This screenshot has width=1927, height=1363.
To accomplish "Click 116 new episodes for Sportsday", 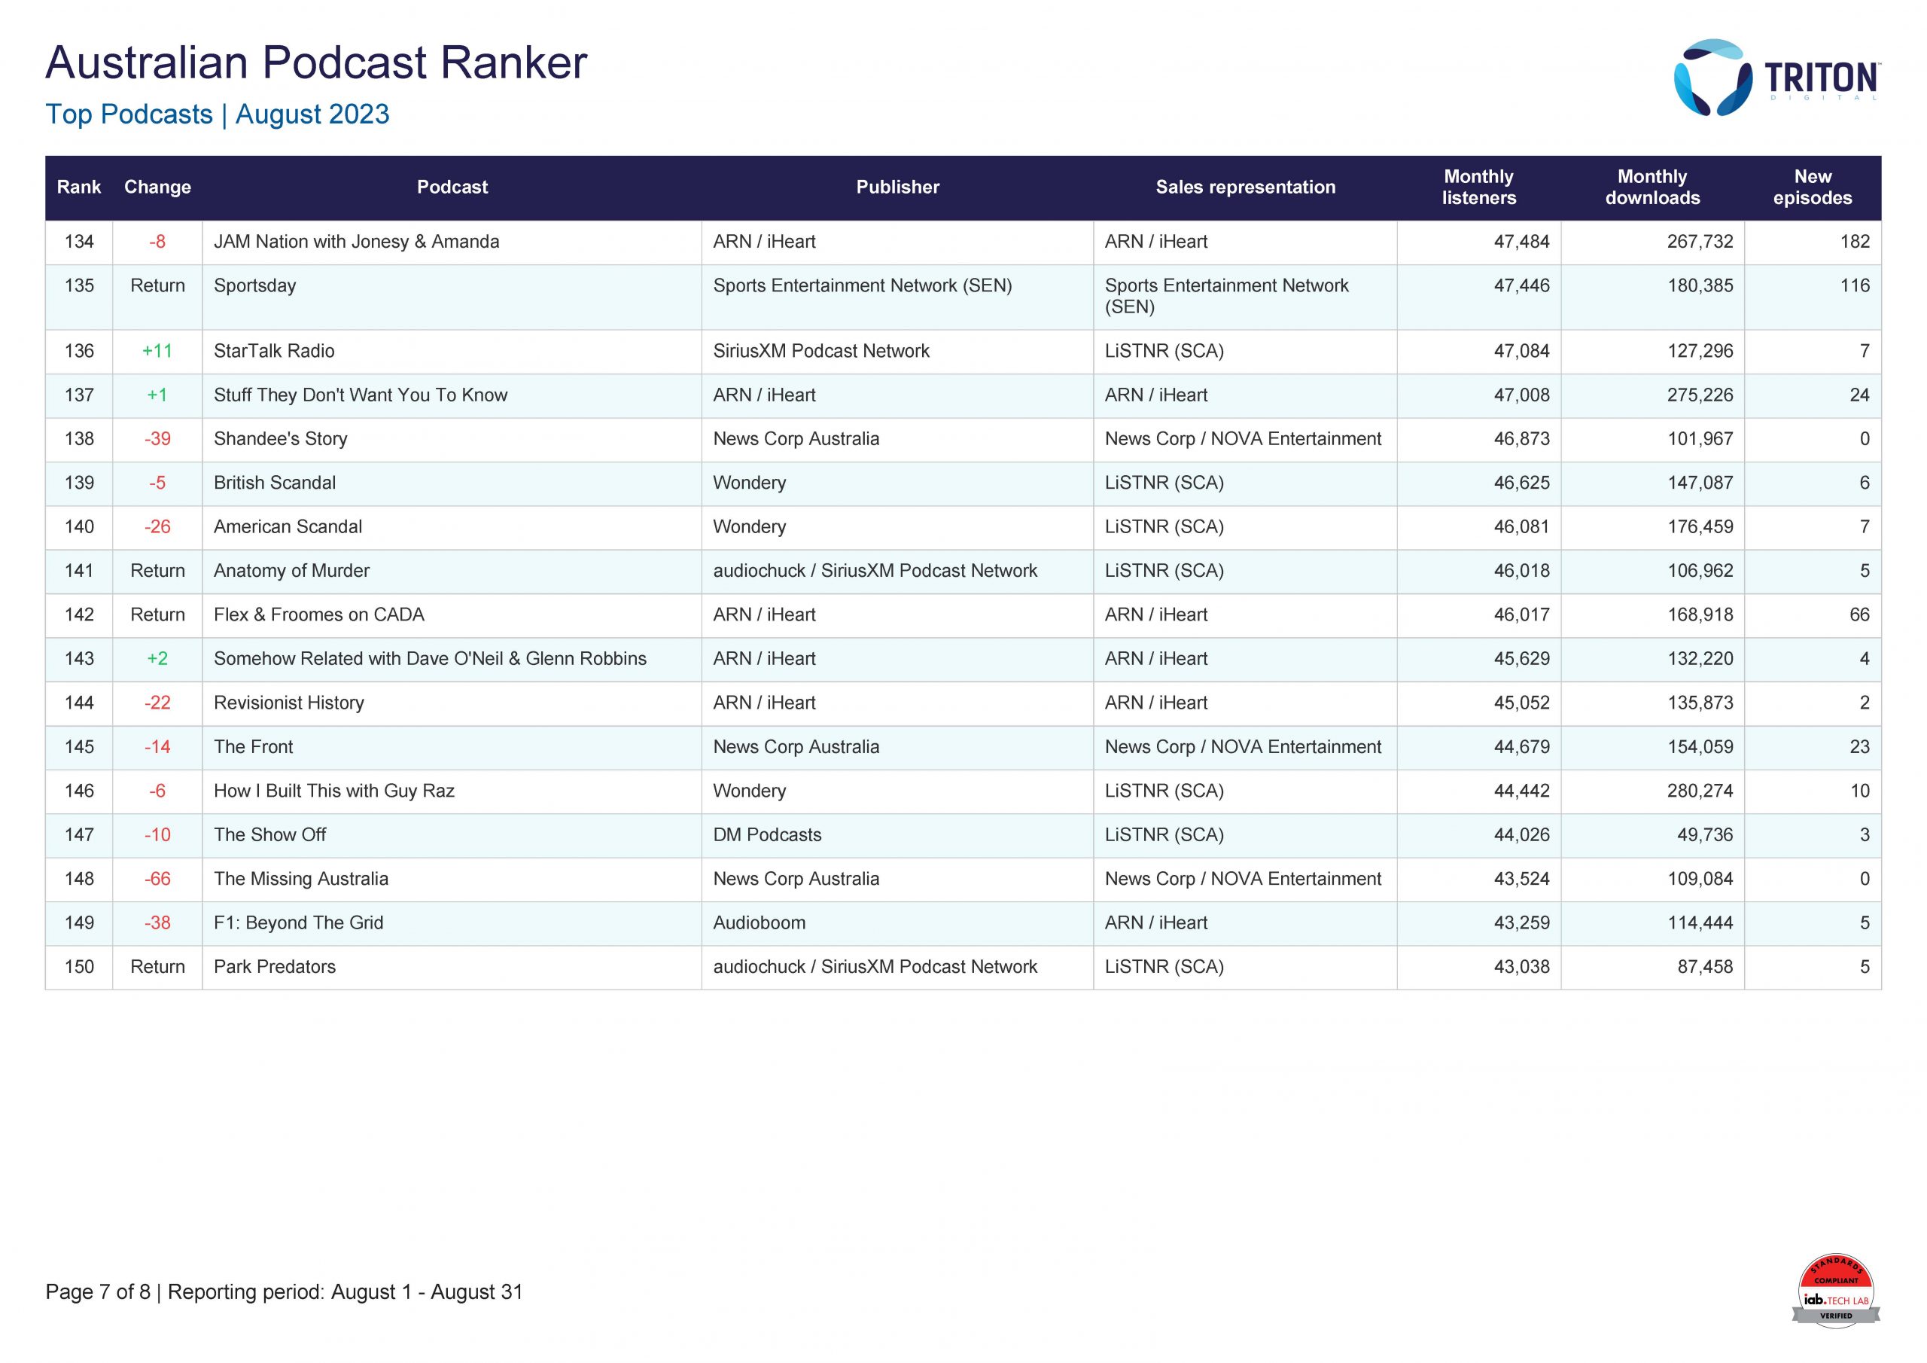I will (1855, 285).
